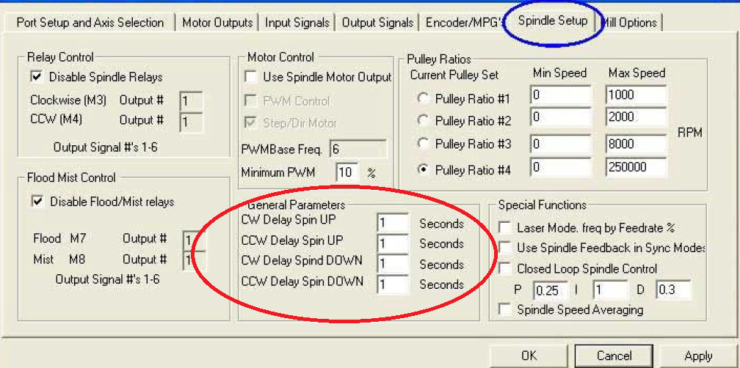740x368 pixels.
Task: Click the Apply button
Action: (697, 356)
